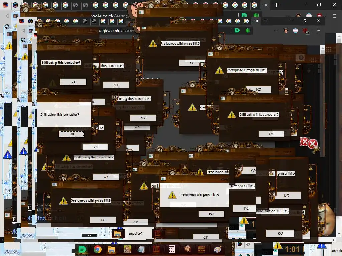Click the striped flag extension in front browser
This screenshot has width=342, height=256.
click(x=296, y=31)
